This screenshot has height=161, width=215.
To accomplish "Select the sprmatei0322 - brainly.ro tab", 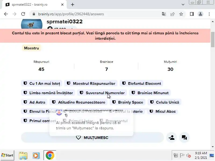I will 34,5.
